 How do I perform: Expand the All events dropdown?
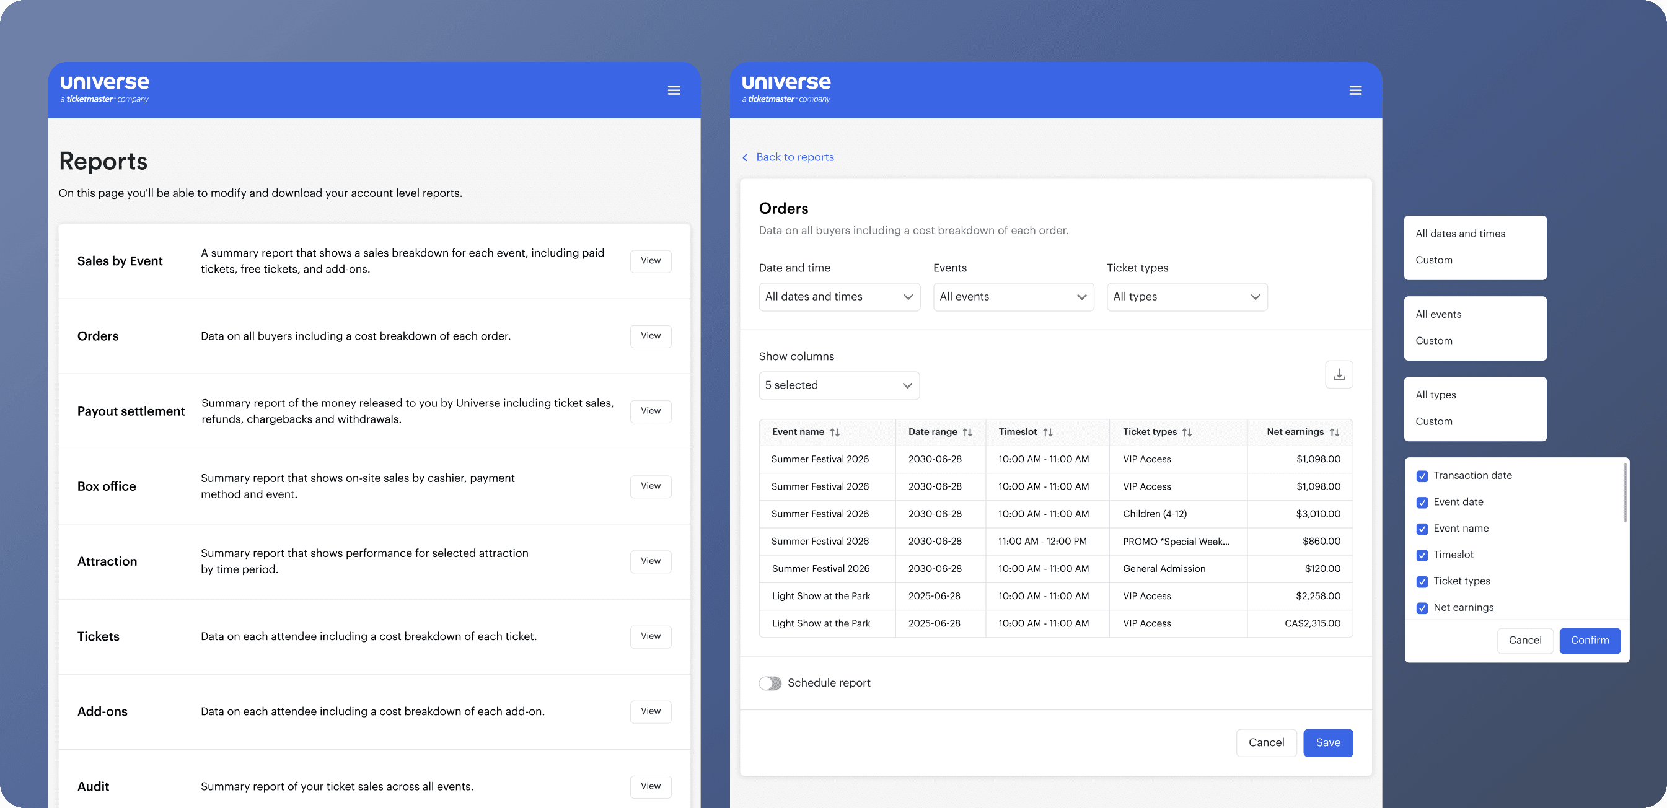tap(1013, 297)
